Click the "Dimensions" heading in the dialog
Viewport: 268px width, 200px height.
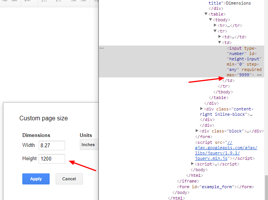[x=36, y=135]
